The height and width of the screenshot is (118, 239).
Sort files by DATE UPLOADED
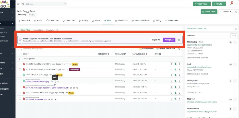coord(140,54)
